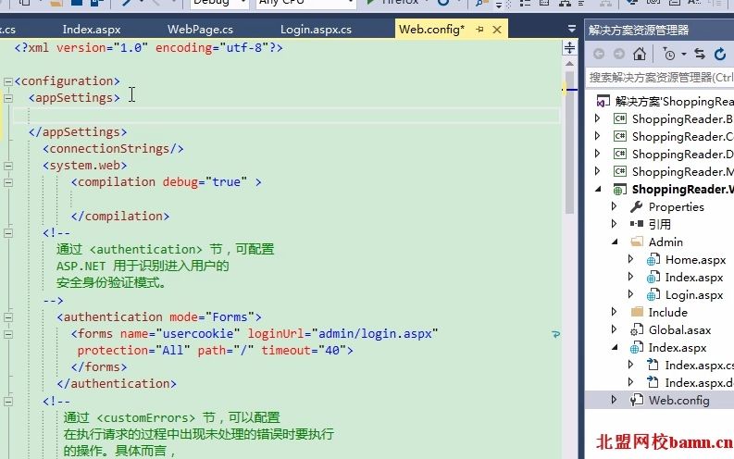
Task: Open the pending changes filter clock icon
Action: pyautogui.click(x=669, y=55)
